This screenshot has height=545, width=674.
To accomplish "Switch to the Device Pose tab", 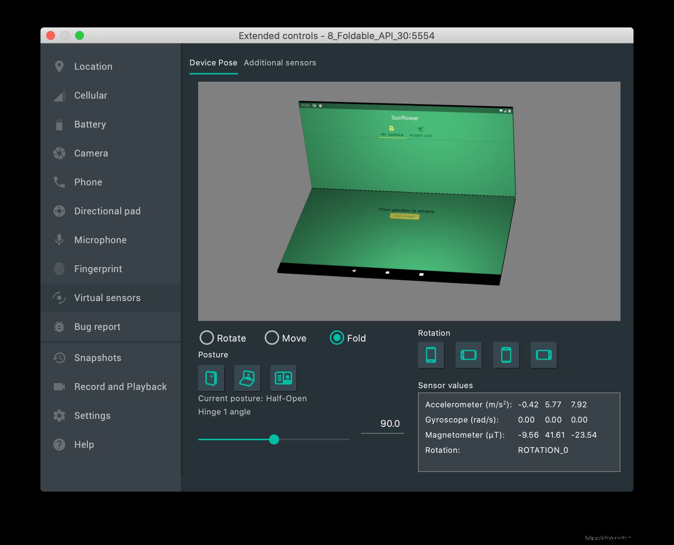I will 213,63.
